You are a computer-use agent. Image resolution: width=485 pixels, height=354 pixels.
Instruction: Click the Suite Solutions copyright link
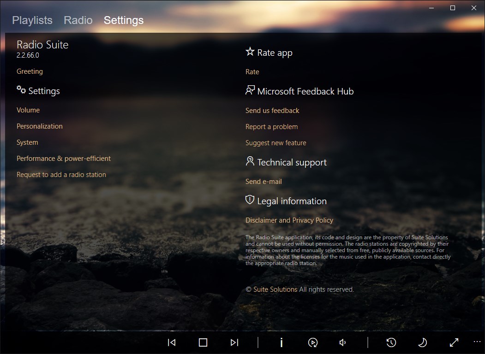(275, 289)
